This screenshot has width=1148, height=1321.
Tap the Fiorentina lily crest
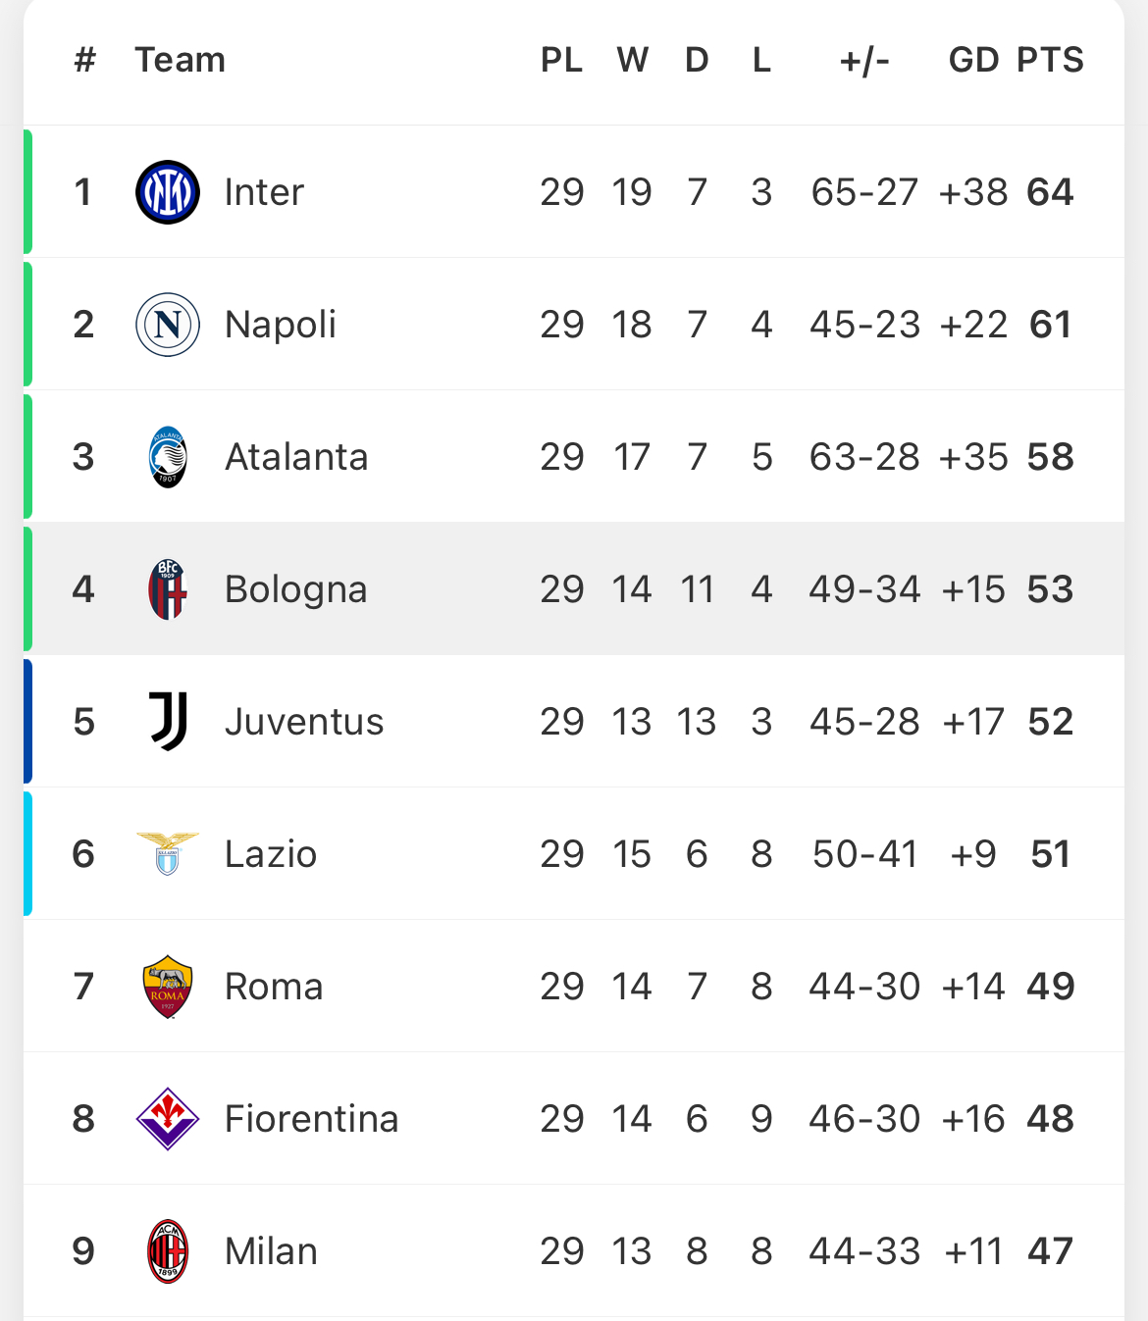coord(168,1119)
